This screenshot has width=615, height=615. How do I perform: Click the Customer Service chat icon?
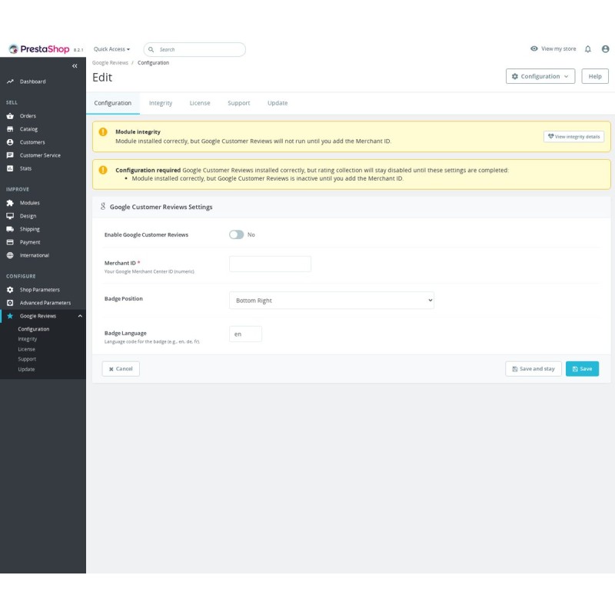click(10, 155)
